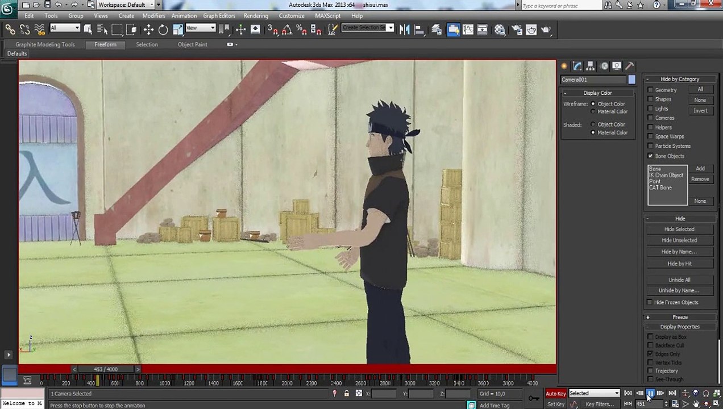
Task: Click the Hide by Name button
Action: pos(679,252)
